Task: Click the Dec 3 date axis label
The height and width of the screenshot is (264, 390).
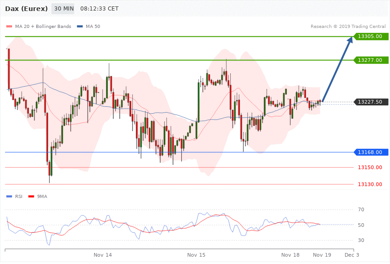Action: click(x=352, y=255)
